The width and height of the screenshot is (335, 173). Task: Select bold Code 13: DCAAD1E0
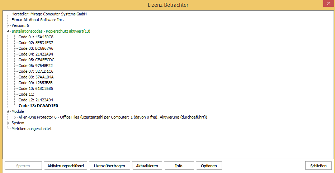pyautogui.click(x=38, y=106)
